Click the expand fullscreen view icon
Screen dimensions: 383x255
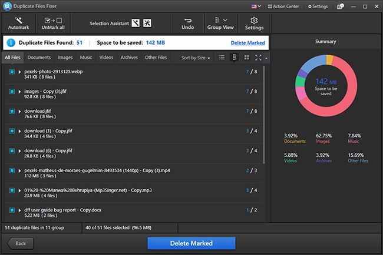click(x=258, y=57)
